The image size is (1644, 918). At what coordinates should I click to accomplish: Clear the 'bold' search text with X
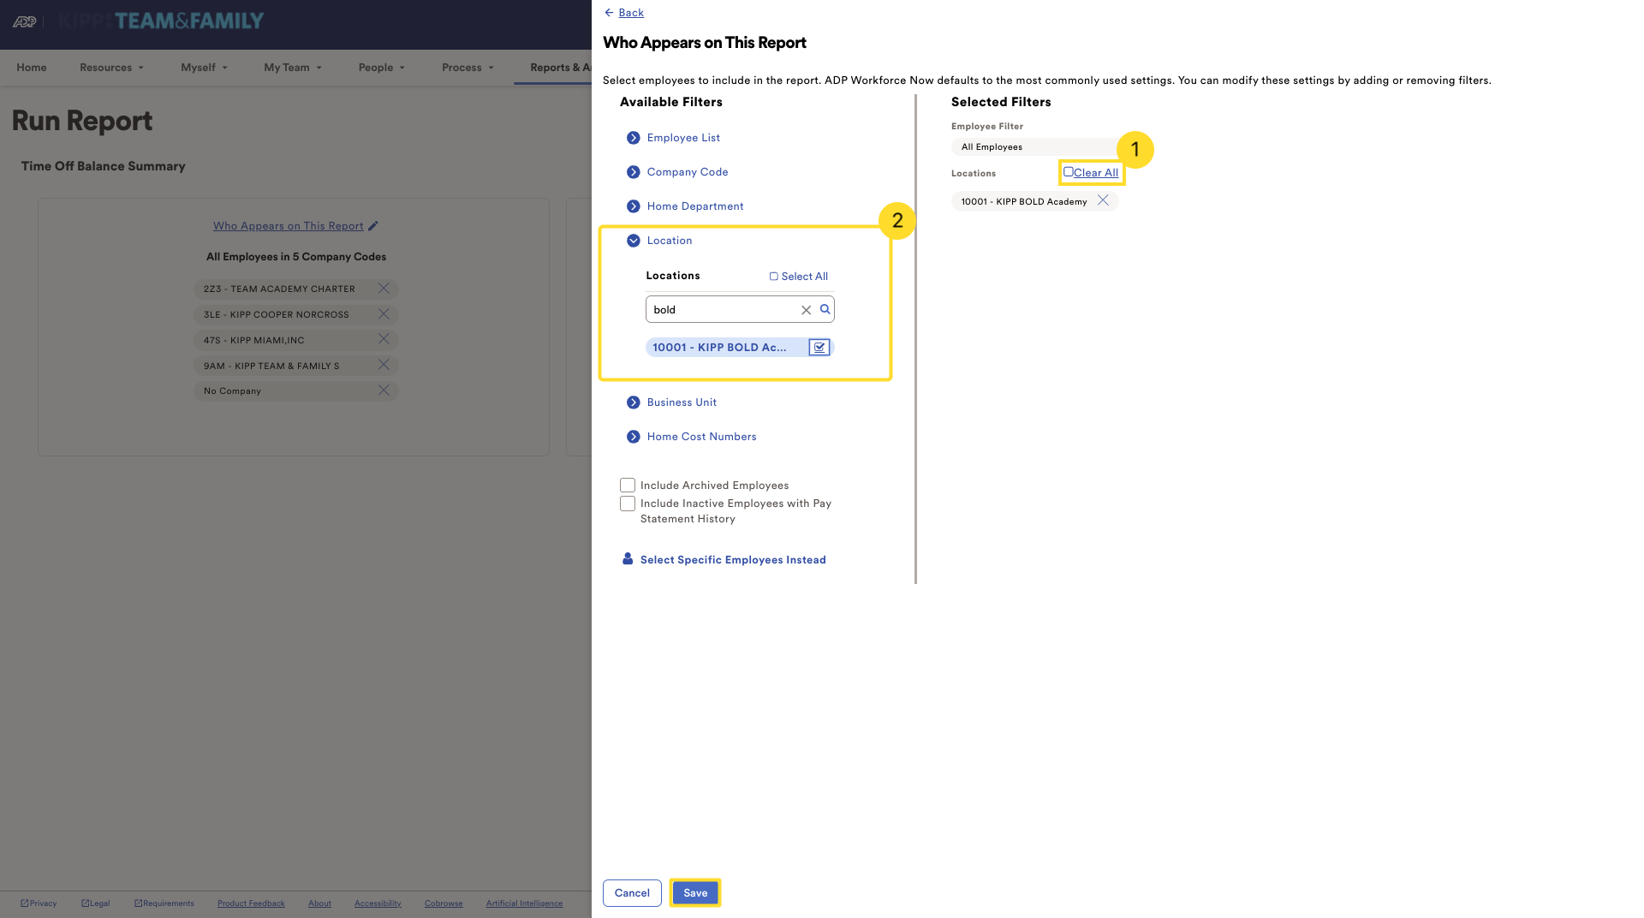point(806,310)
